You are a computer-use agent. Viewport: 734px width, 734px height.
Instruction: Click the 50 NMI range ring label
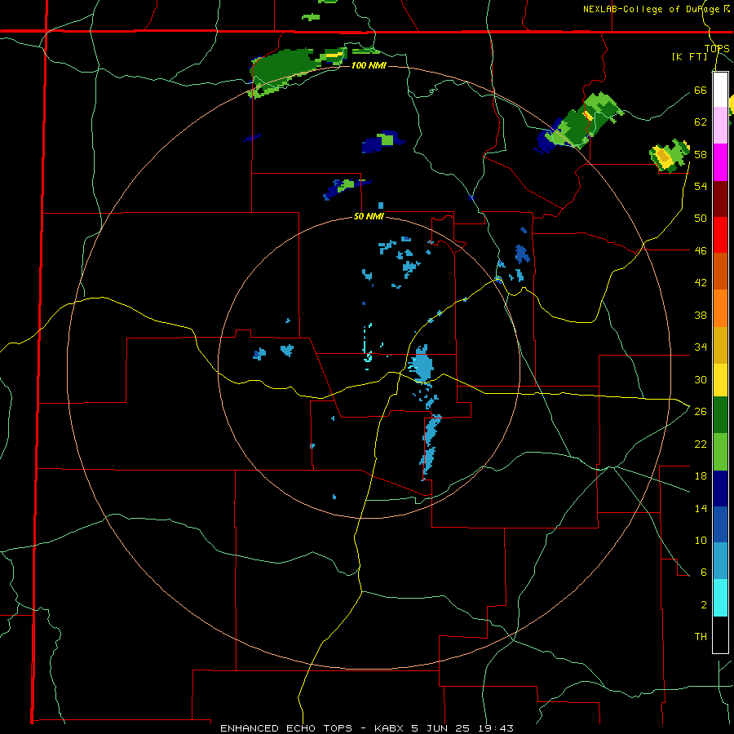(x=369, y=216)
